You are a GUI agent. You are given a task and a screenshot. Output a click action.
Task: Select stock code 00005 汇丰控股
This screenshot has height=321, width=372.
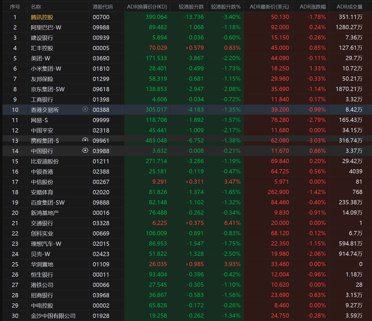[x=101, y=48]
